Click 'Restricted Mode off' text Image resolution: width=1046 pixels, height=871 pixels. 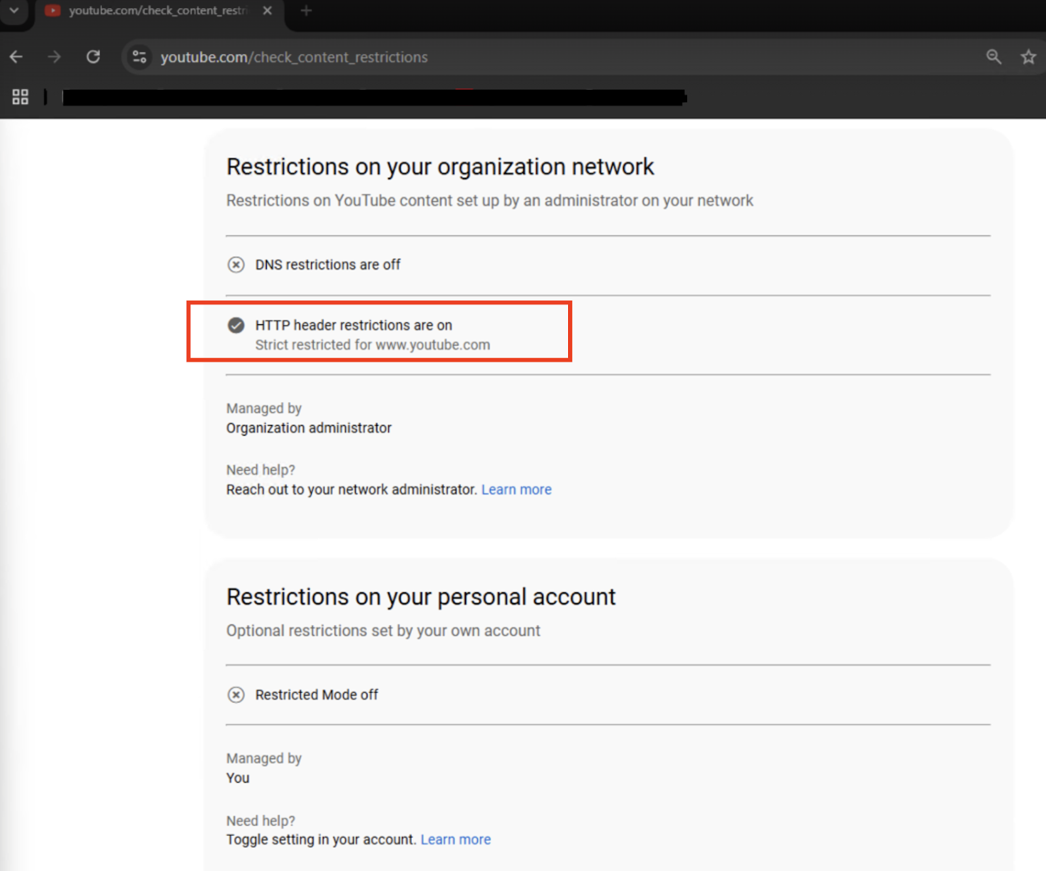[316, 694]
